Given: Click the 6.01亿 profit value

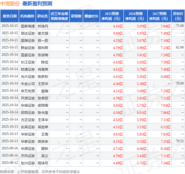Looking at the screenshot, I should 142,112.
